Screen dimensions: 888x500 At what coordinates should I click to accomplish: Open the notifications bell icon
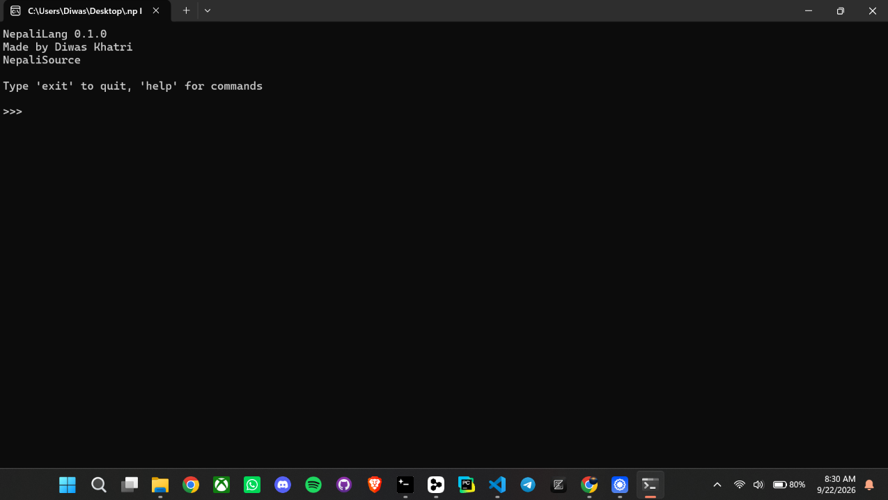pyautogui.click(x=869, y=485)
